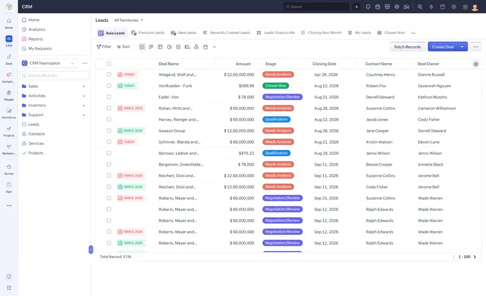Click the Create Deal button
This screenshot has width=486, height=296.
pos(443,47)
